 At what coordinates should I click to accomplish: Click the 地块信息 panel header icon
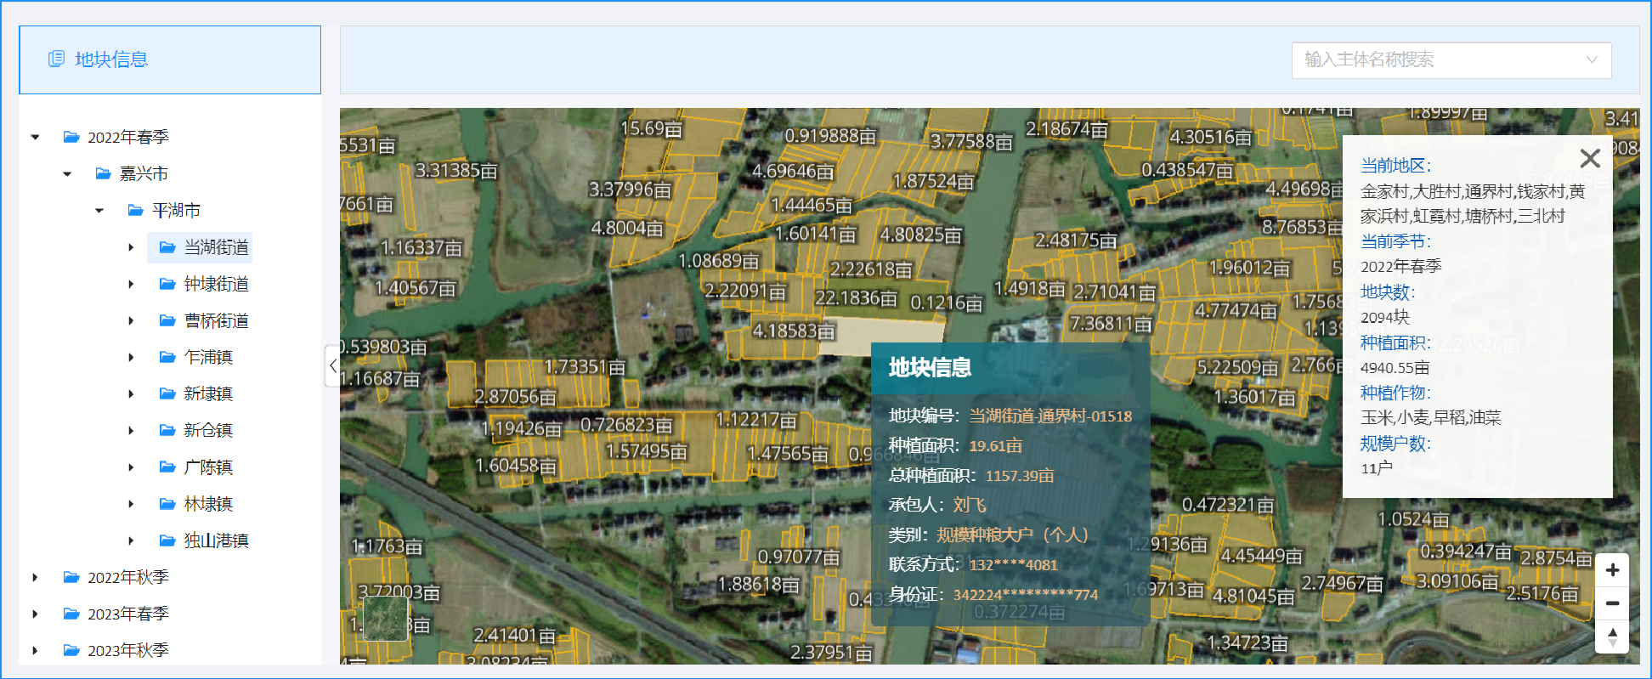coord(56,59)
